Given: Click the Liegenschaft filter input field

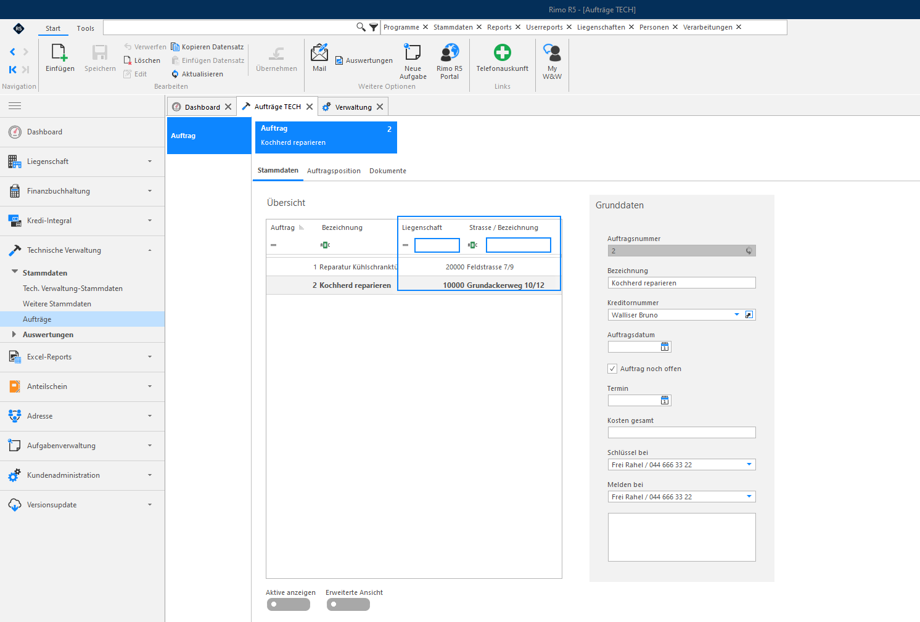Looking at the screenshot, I should [x=437, y=245].
